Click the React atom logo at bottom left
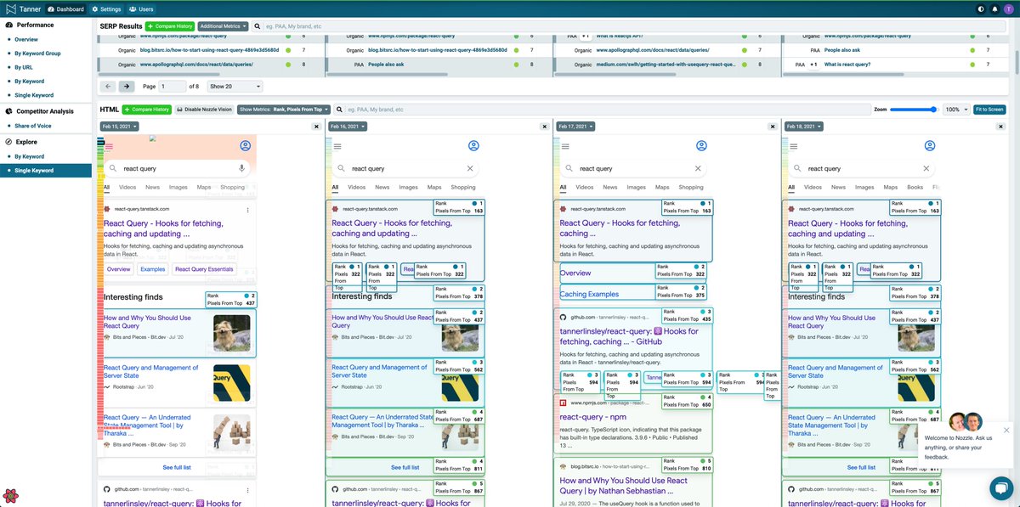Screen dimensions: 1020x507 [12, 495]
